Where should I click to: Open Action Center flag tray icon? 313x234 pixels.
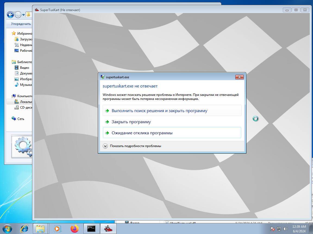[272, 229]
